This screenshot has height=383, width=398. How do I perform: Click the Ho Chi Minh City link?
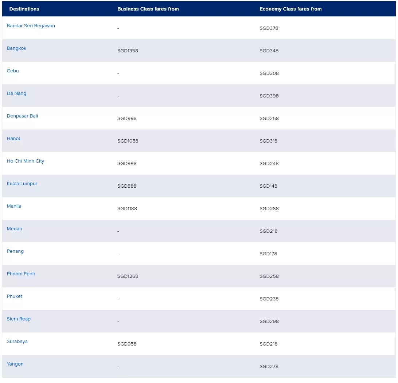(x=26, y=161)
